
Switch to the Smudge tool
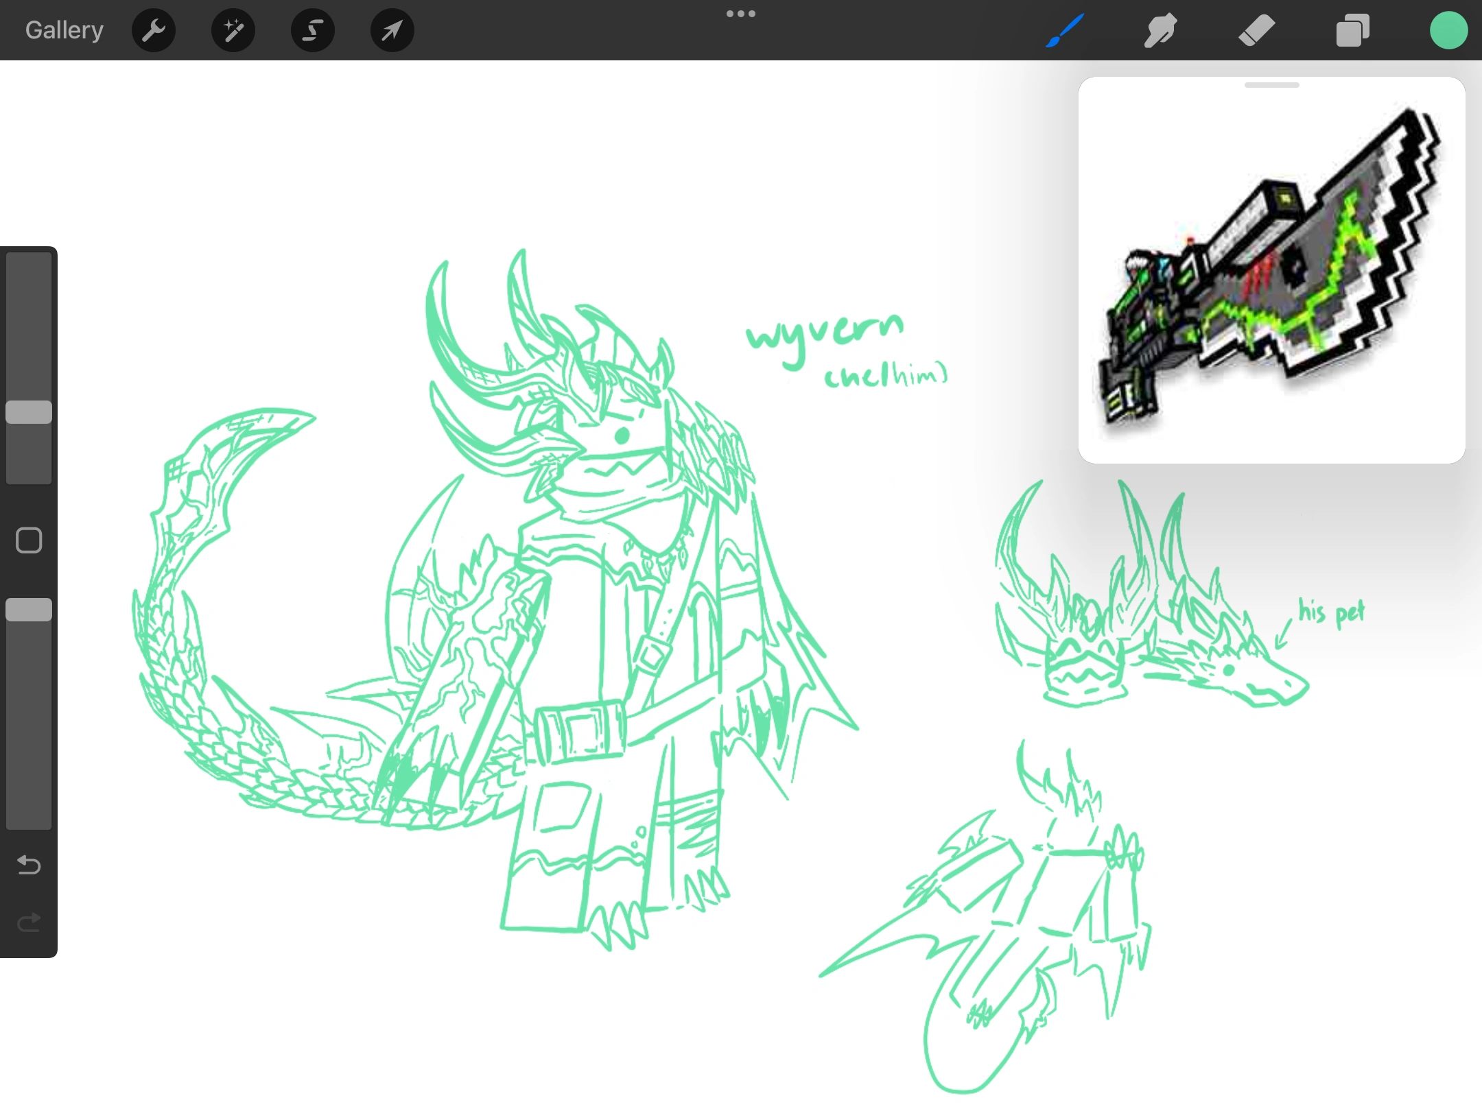[x=1161, y=29]
